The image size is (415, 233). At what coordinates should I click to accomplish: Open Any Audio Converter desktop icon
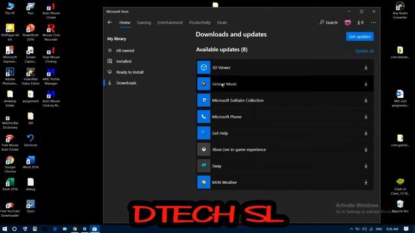pos(400,10)
